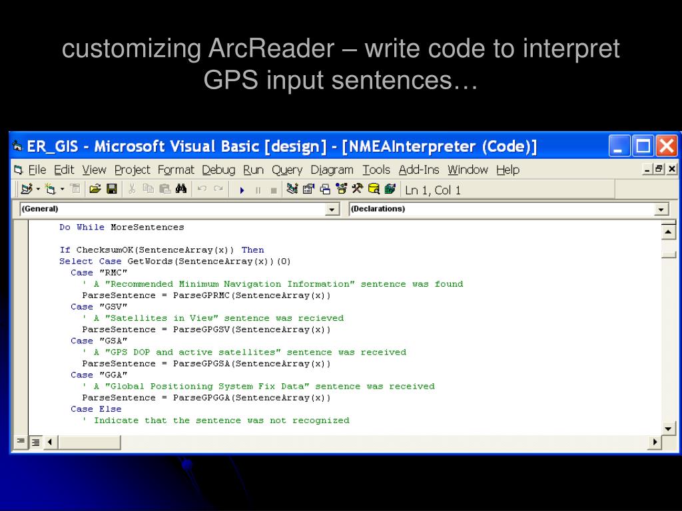Save the project with floppy icon
Image resolution: width=682 pixels, height=511 pixels.
(x=112, y=188)
